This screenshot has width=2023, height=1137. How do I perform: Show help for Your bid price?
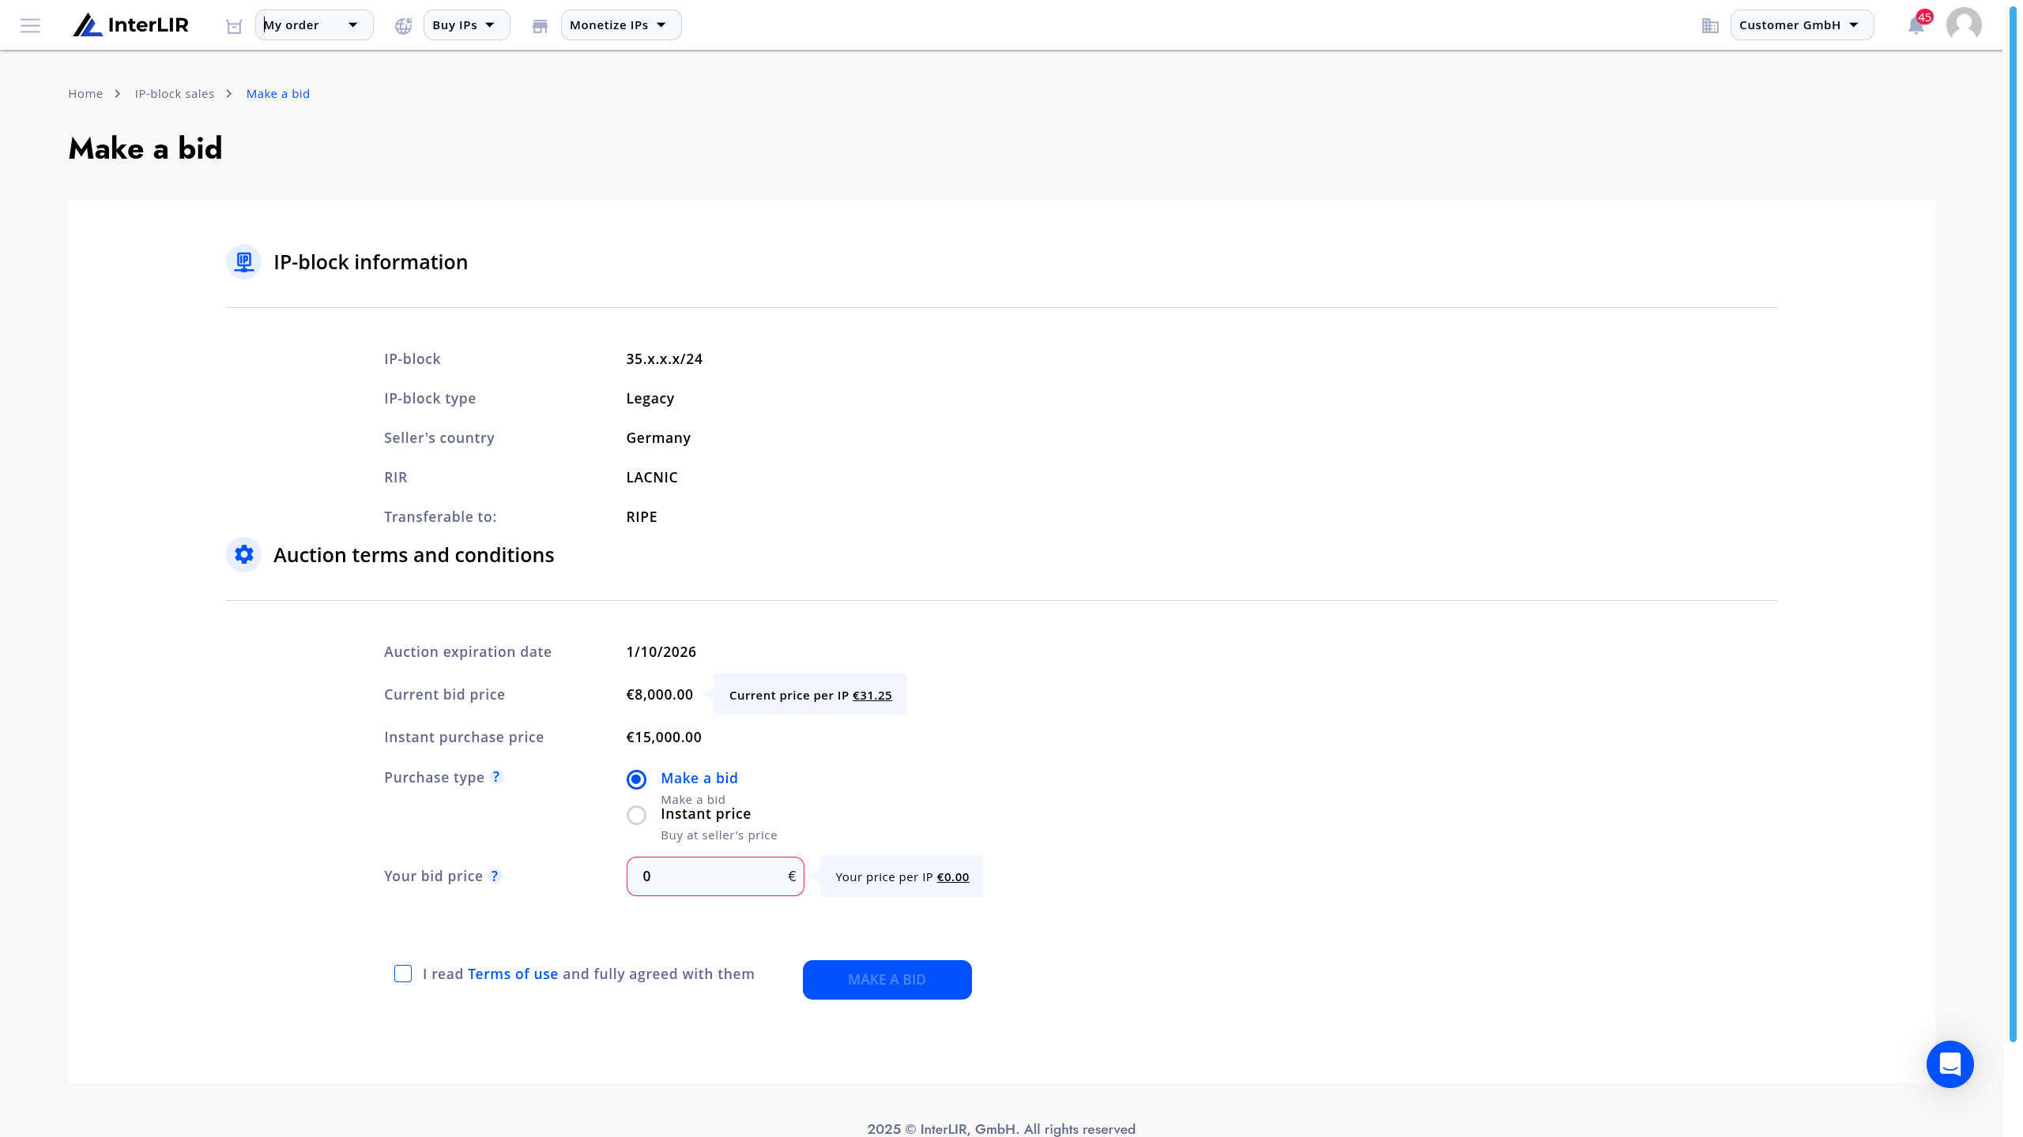click(x=495, y=876)
